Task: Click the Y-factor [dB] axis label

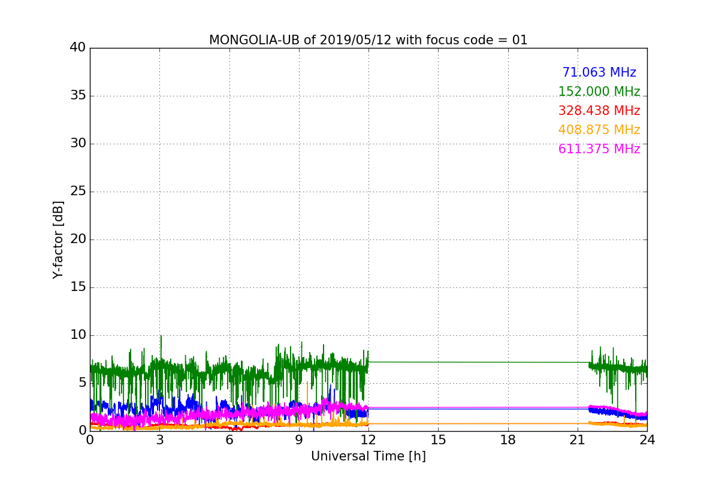Action: (x=58, y=239)
